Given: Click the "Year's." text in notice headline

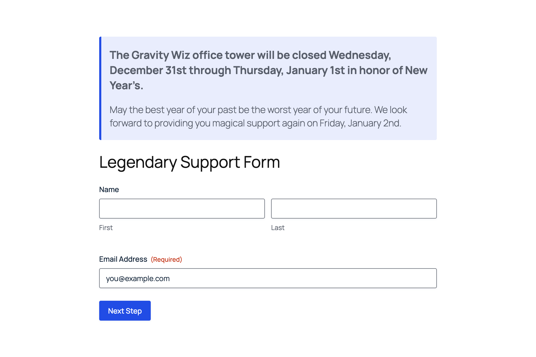Looking at the screenshot, I should pyautogui.click(x=126, y=86).
